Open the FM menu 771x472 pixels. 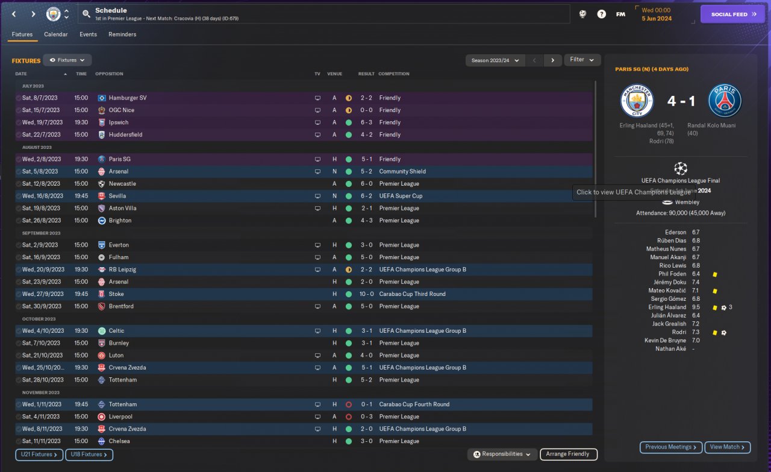[620, 14]
